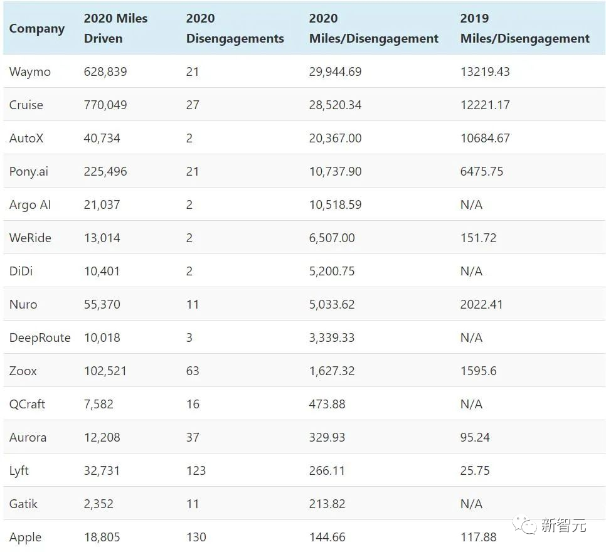
Task: Select Argo AI's 2019 N/A cell
Action: [x=471, y=204]
